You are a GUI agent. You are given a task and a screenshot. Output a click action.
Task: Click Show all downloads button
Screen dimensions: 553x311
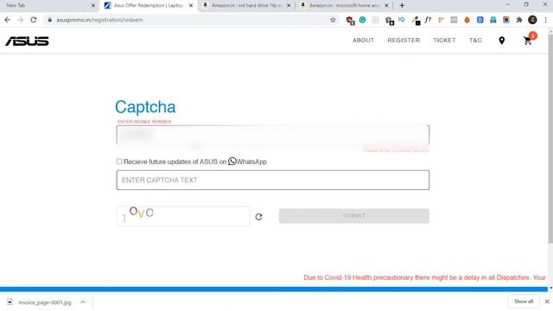coord(524,301)
